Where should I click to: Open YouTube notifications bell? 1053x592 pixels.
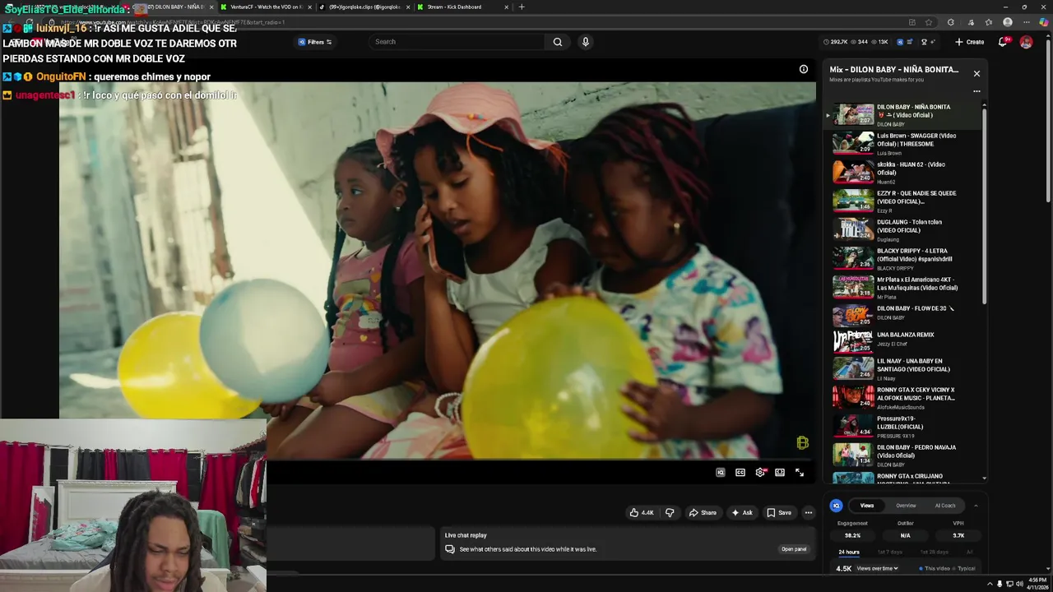[x=1003, y=42]
